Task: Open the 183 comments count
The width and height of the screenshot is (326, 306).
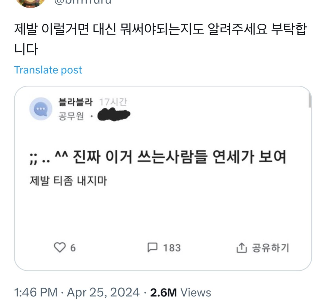Action: (172, 248)
